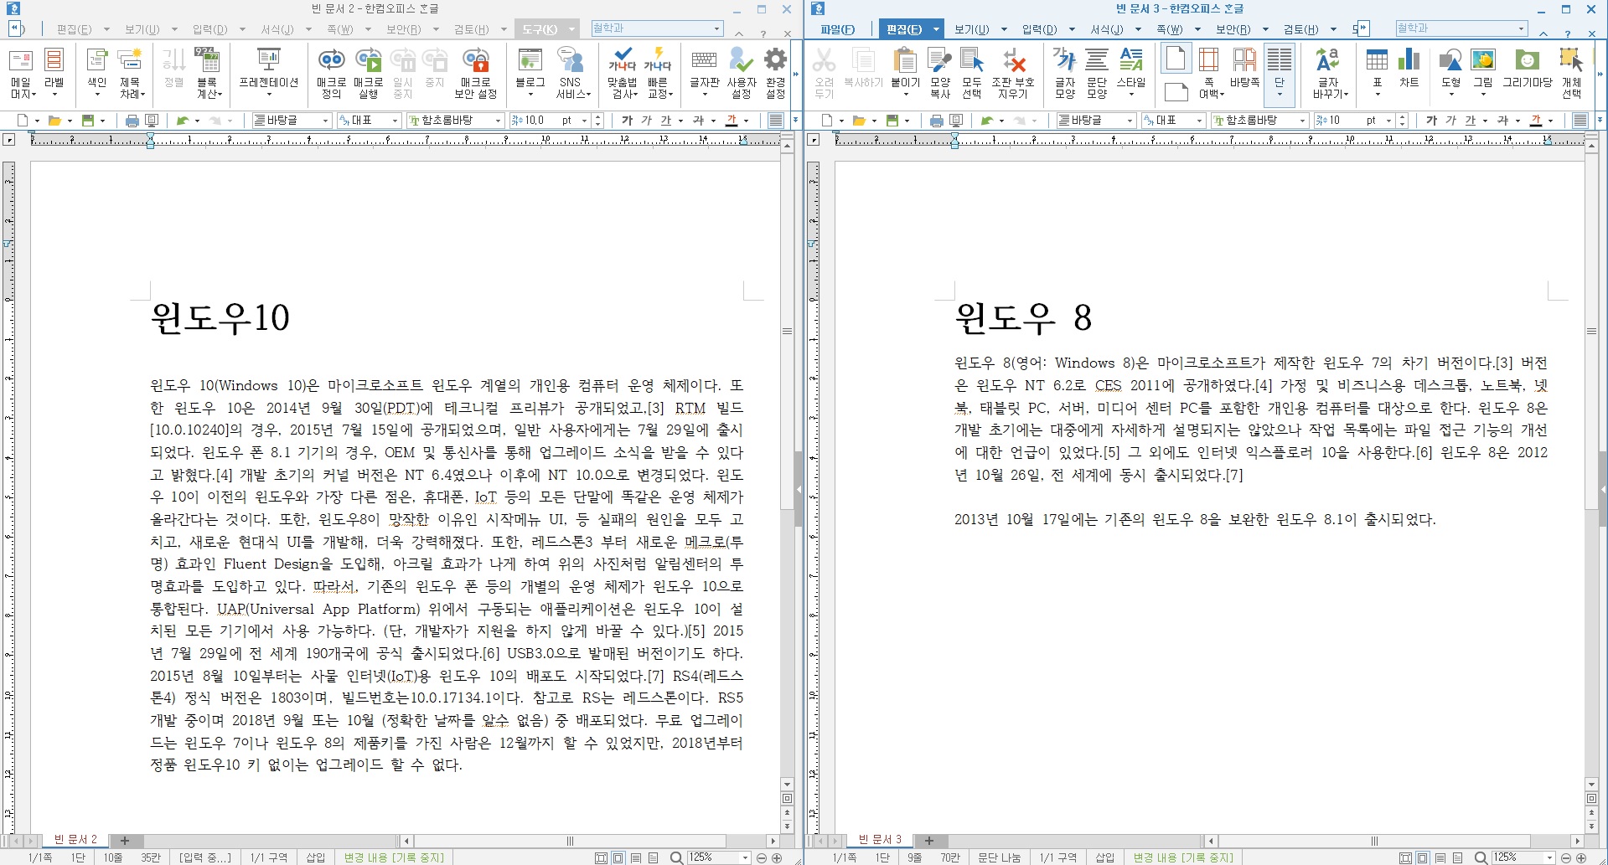Select the 빈 문서 3 document tab
This screenshot has width=1608, height=865.
pos(880,839)
